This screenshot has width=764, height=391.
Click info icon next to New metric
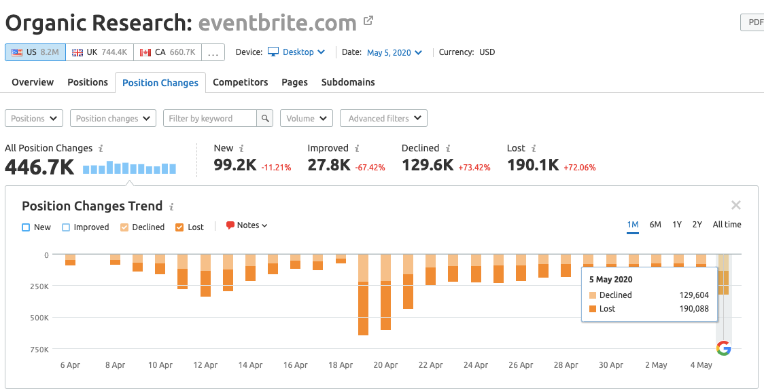pyautogui.click(x=241, y=148)
